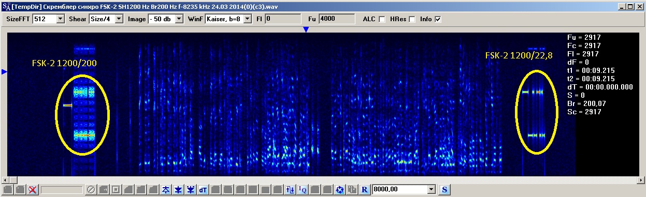Click the blue R toolbar button
The width and height of the screenshot is (646, 197).
[x=365, y=189]
